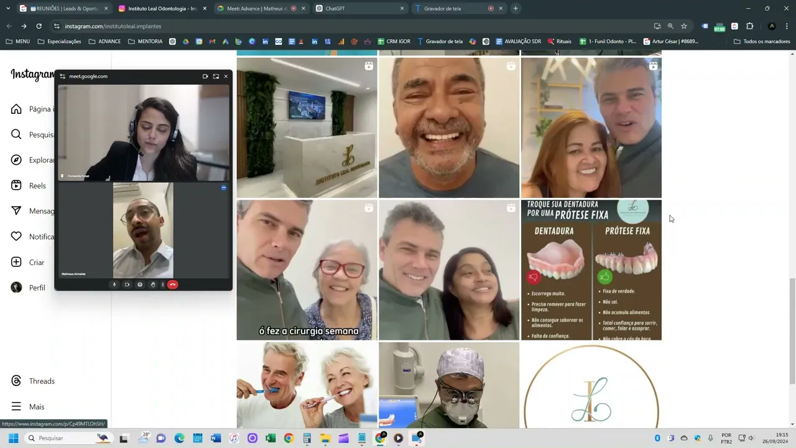
Task: Expand the Todos os marcadores folder
Action: pyautogui.click(x=762, y=42)
